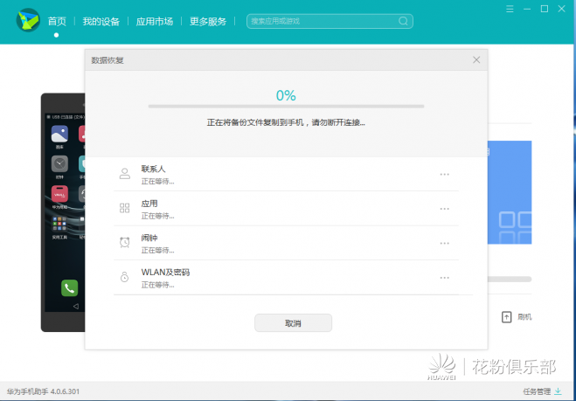Open 任务管理 task manager link
The height and width of the screenshot is (401, 576).
tap(537, 391)
